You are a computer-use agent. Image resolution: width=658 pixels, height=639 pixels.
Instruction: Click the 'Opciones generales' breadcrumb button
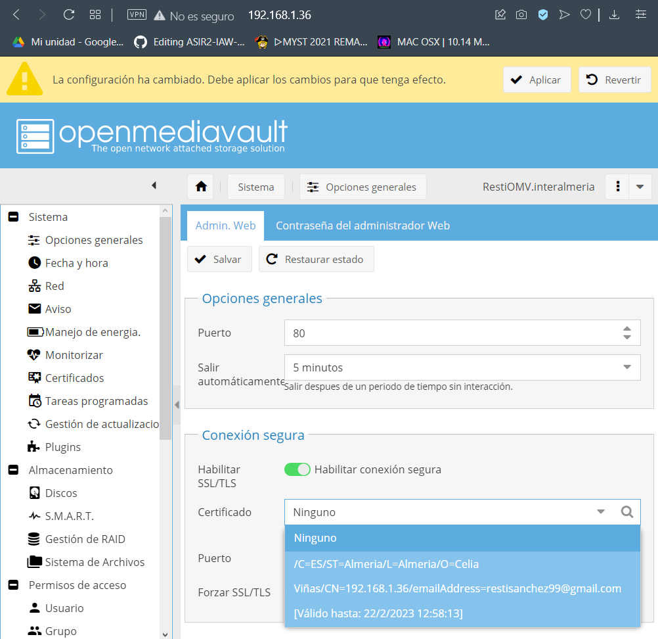point(363,187)
